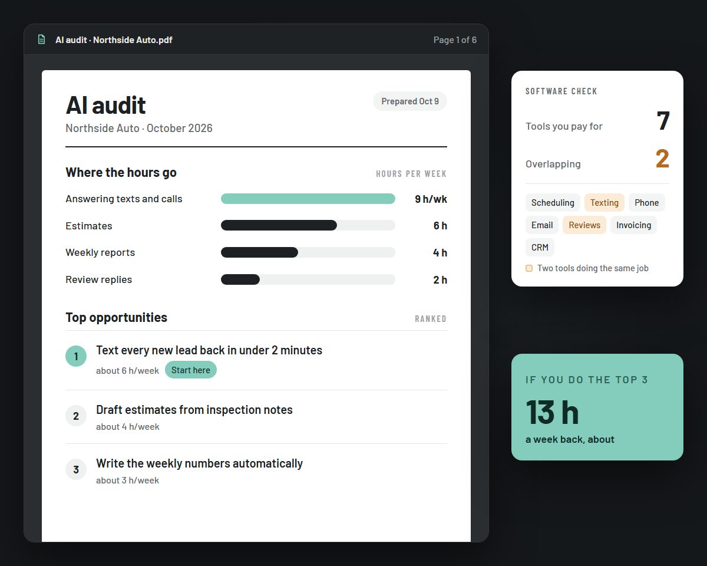Click the 'about 4 h/week' estimate
The image size is (707, 566).
tap(127, 427)
